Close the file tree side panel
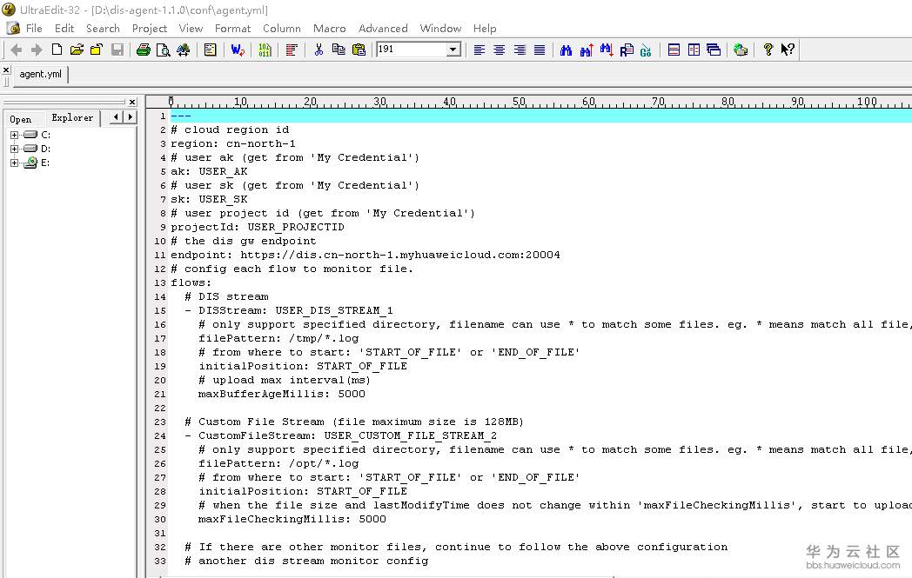The width and height of the screenshot is (912, 578). pos(132,103)
